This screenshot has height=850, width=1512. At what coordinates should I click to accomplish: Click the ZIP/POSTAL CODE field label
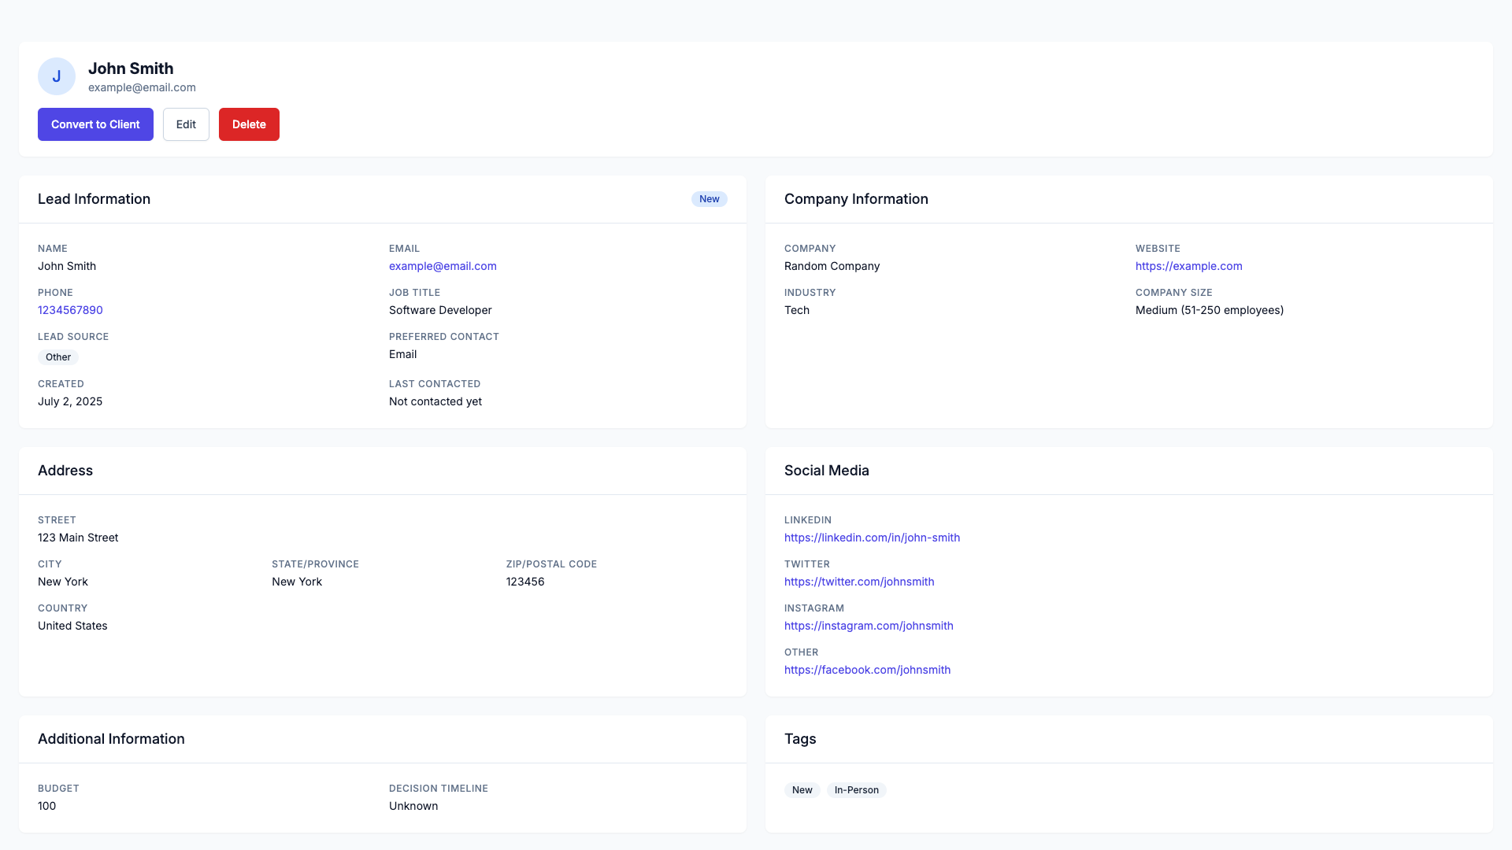[551, 564]
